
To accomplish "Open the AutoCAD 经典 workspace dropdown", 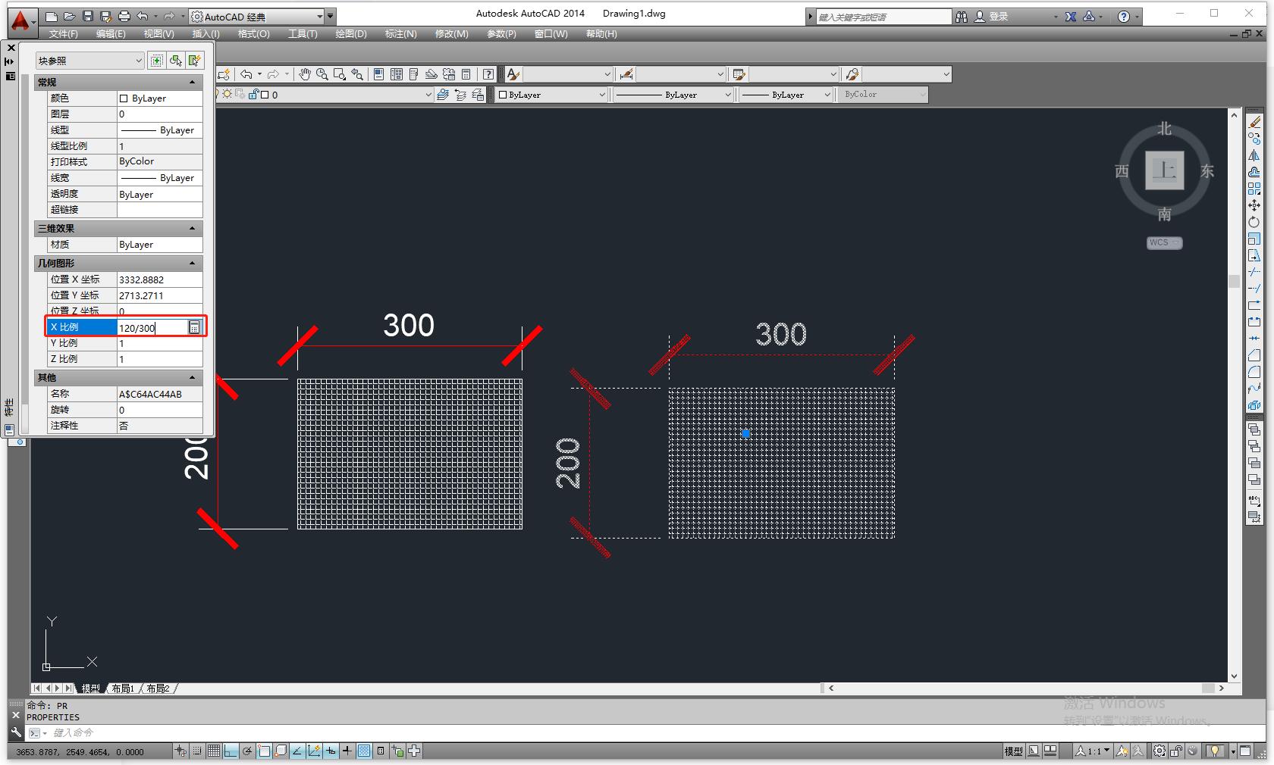I will (318, 16).
